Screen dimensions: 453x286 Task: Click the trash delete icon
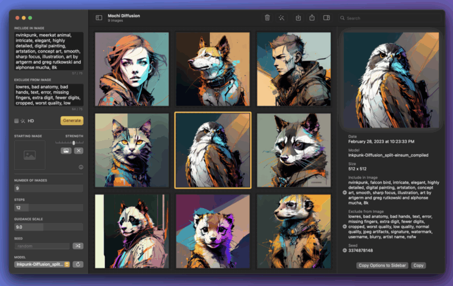click(267, 18)
